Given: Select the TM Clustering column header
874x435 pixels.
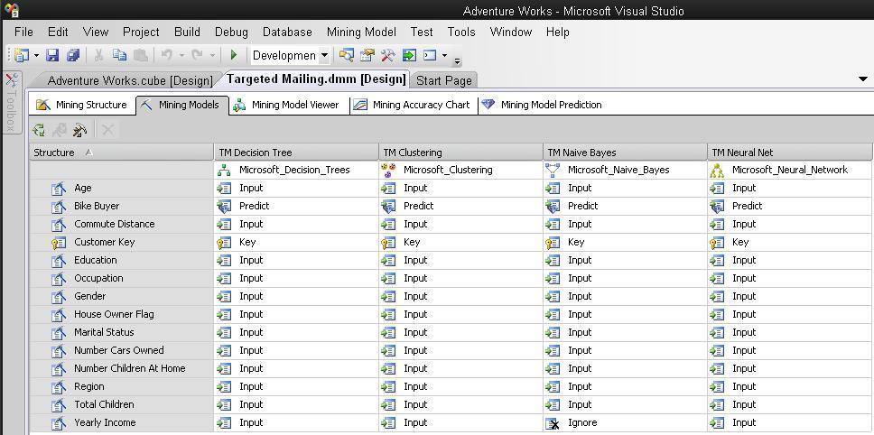Looking at the screenshot, I should pyautogui.click(x=460, y=152).
